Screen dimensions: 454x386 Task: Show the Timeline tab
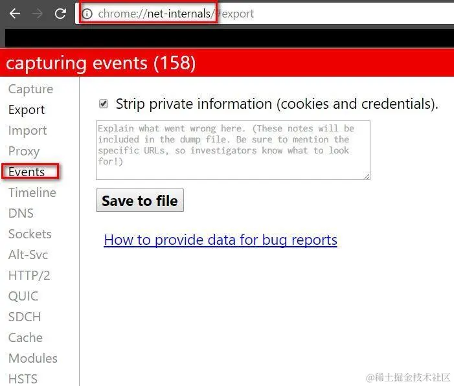tap(32, 192)
